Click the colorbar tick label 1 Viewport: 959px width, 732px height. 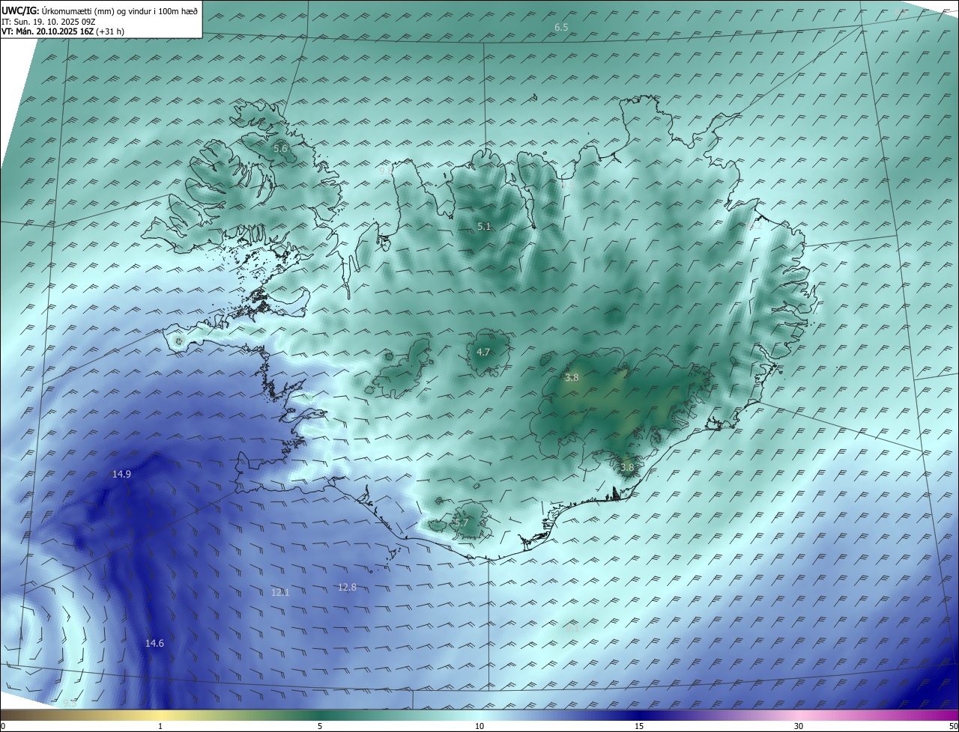pyautogui.click(x=160, y=726)
